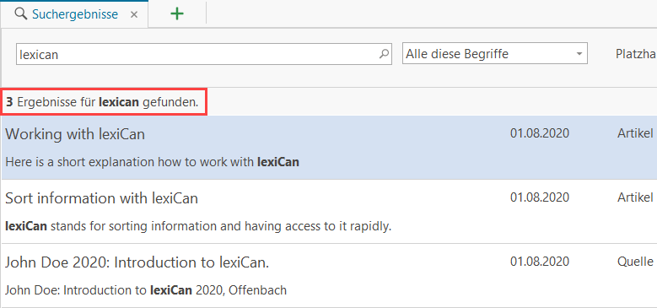
Task: Click the search field containing lexican
Action: (203, 54)
